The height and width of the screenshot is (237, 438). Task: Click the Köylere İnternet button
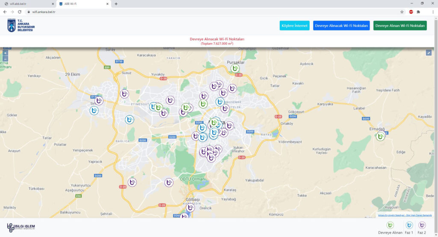[x=294, y=26]
